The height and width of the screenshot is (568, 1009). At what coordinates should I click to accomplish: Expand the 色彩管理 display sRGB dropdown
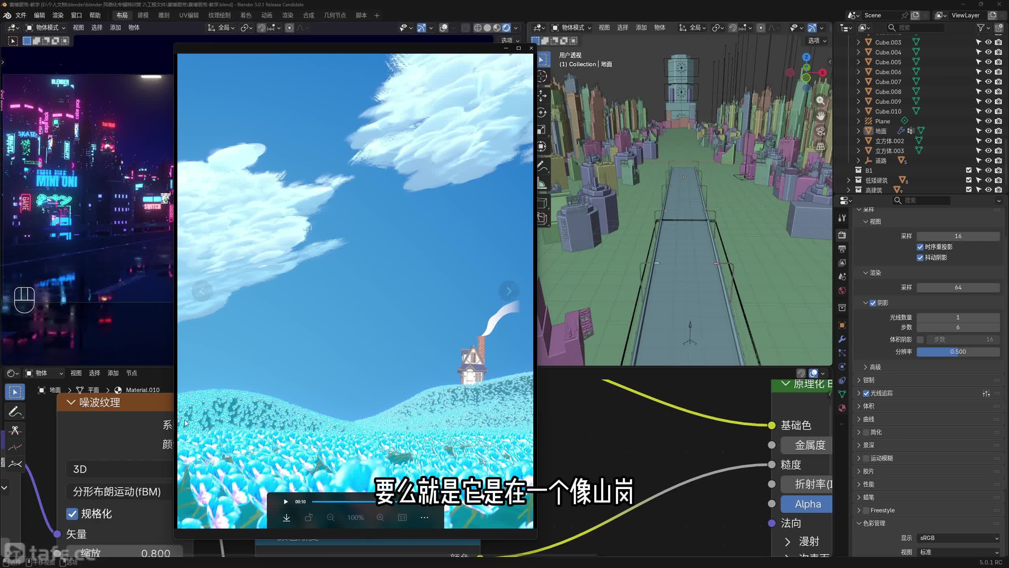click(x=958, y=538)
